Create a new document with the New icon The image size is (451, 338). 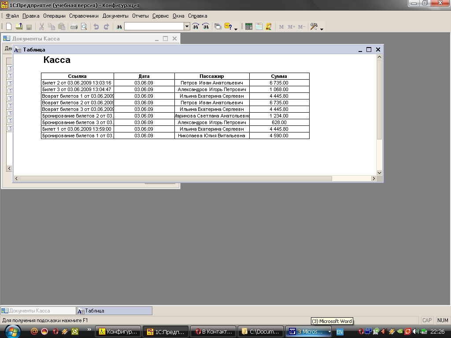pyautogui.click(x=8, y=27)
